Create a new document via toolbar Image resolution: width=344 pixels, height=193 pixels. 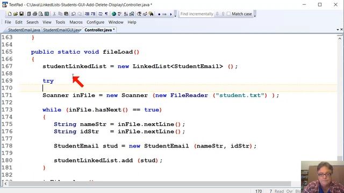pos(10,14)
